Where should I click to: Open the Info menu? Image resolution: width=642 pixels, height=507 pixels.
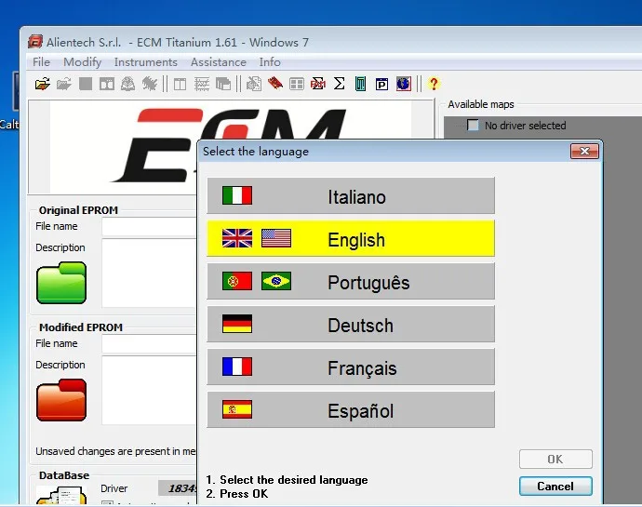[x=270, y=62]
